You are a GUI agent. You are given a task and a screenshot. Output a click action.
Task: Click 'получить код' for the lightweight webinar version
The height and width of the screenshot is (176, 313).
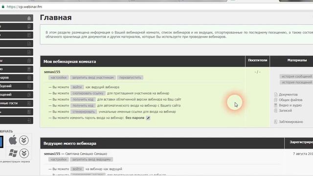[83, 99]
